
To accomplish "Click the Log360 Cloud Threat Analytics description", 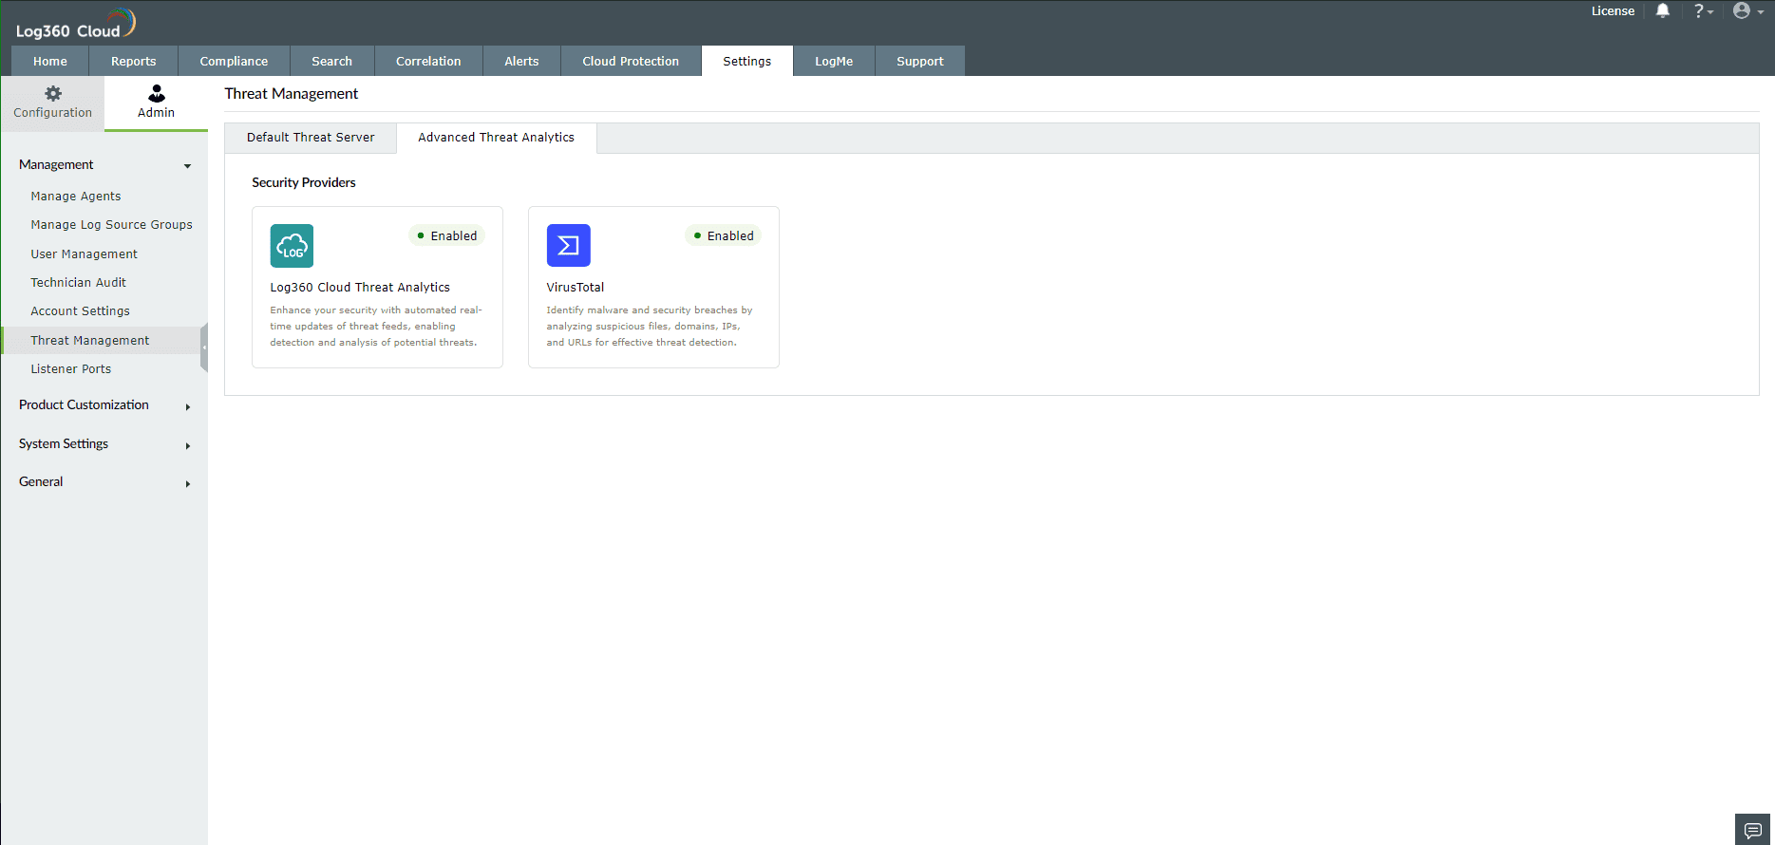I will tap(376, 327).
